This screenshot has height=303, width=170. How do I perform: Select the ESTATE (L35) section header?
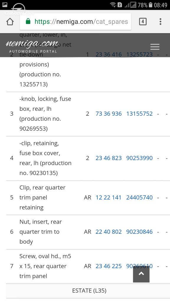click(89, 291)
